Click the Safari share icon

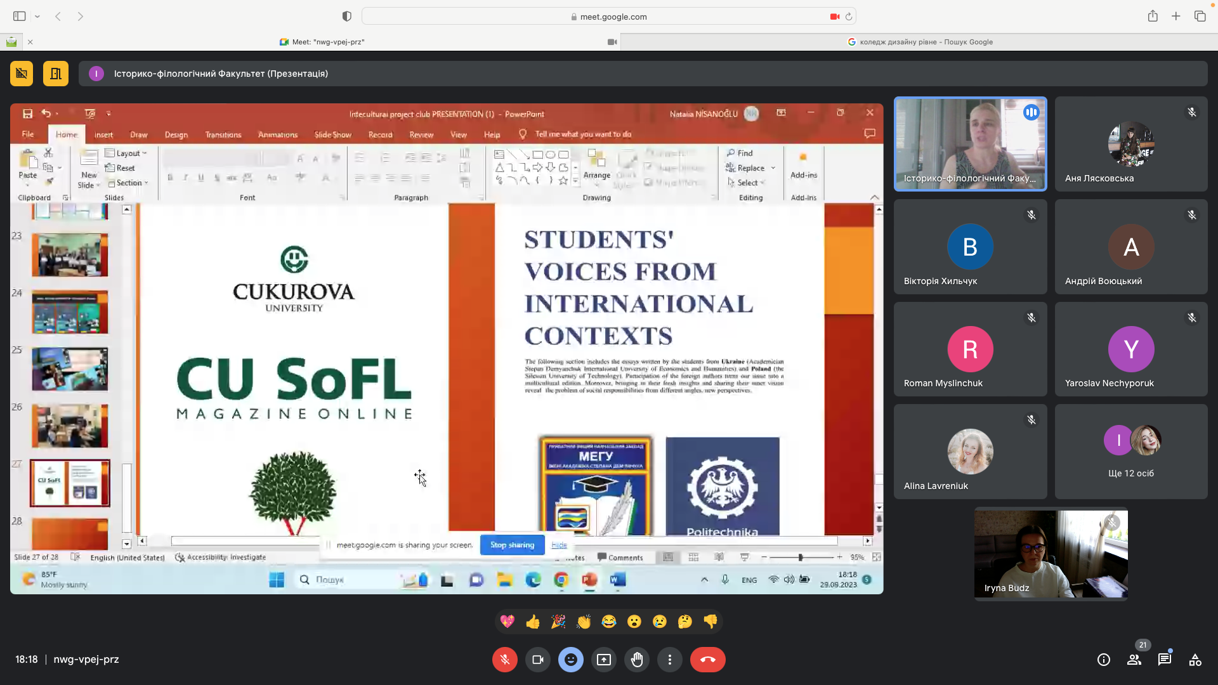[1153, 16]
